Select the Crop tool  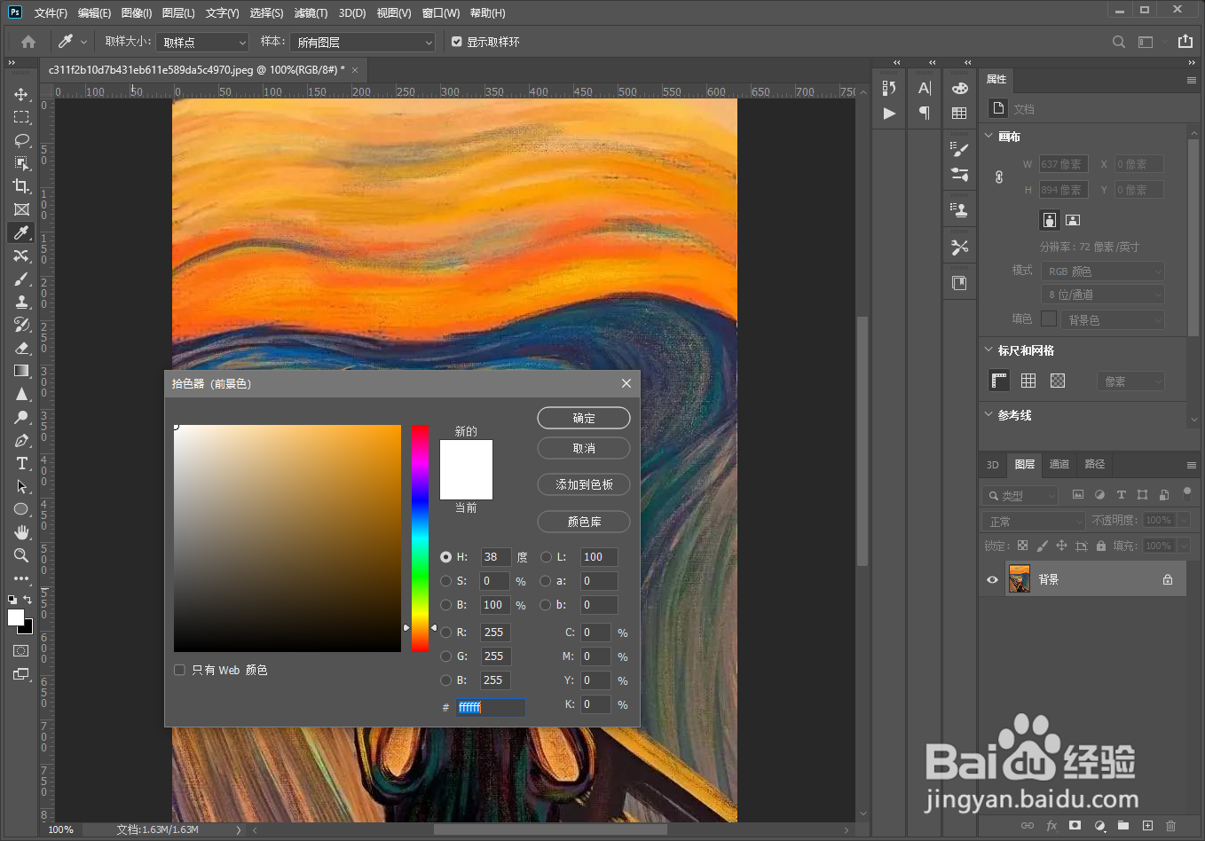click(x=21, y=186)
